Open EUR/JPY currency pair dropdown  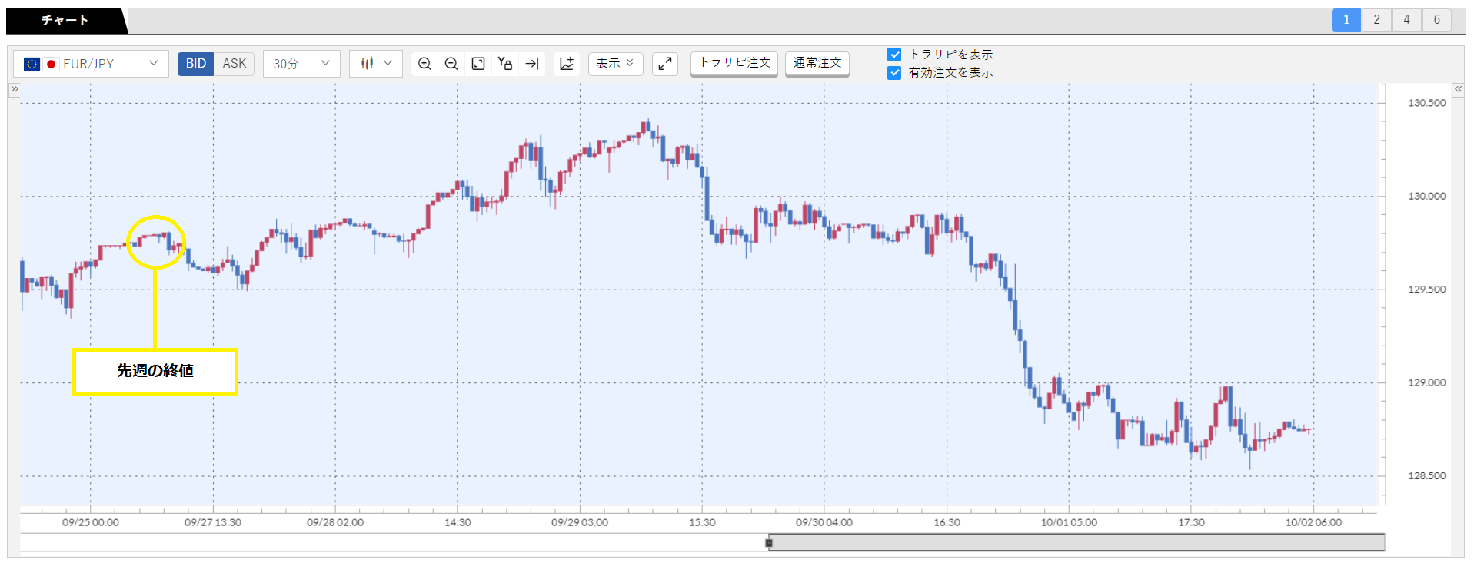point(91,64)
